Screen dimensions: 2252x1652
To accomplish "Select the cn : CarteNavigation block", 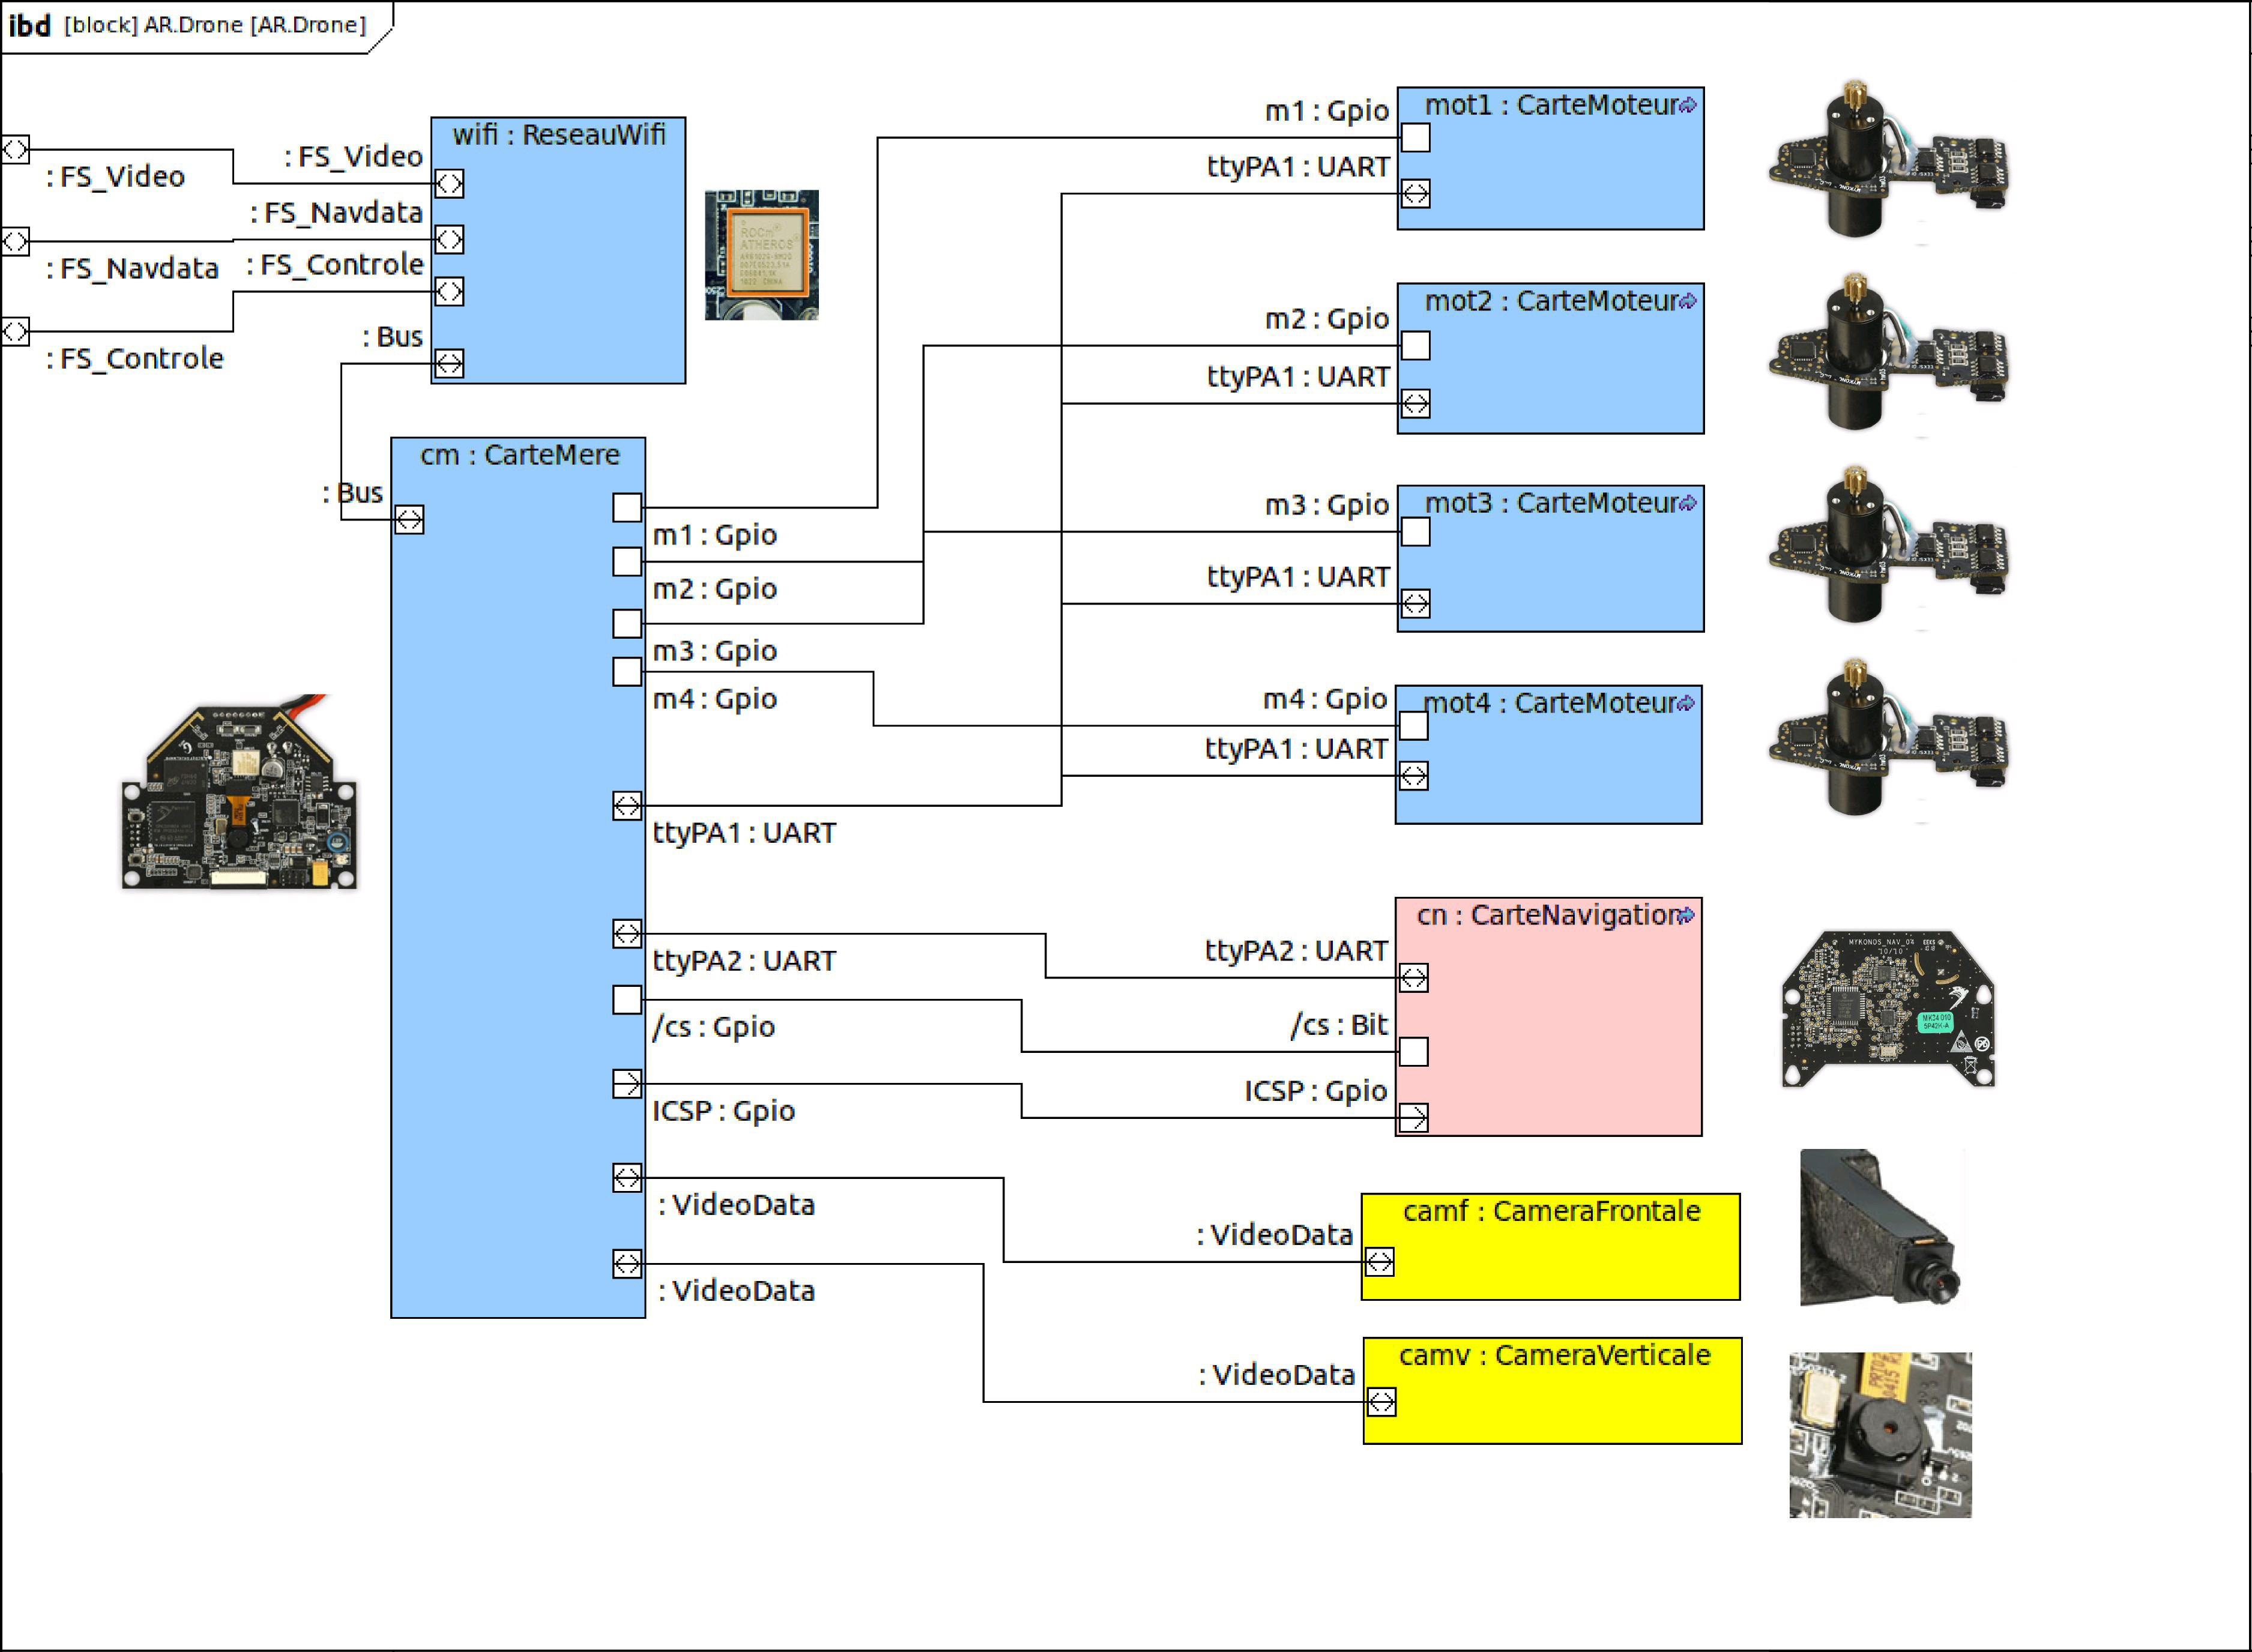I will 1548,1016.
